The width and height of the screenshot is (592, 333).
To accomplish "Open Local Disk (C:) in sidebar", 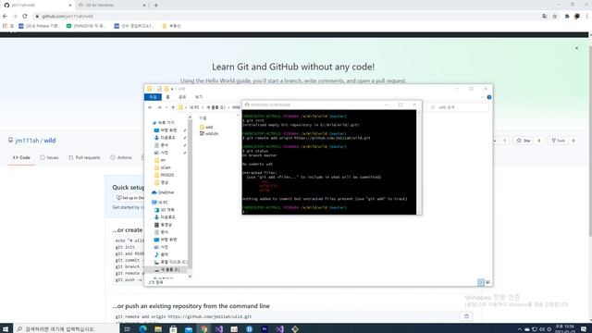I will [170, 262].
